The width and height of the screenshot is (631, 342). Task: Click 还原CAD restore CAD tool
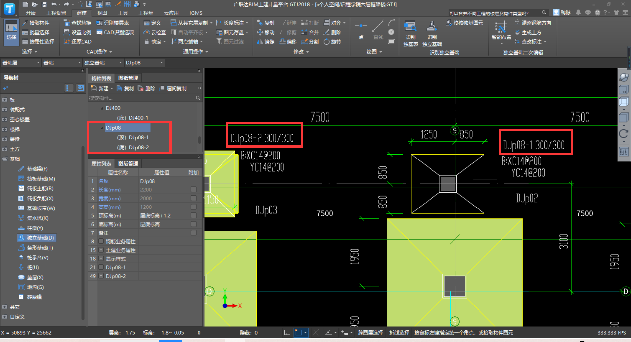(78, 42)
